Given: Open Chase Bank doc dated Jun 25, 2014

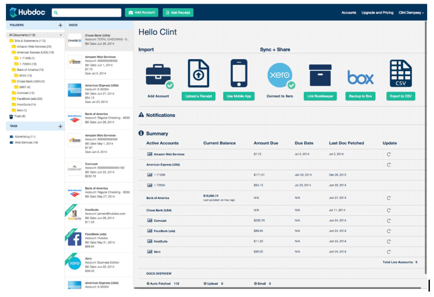Looking at the screenshot, I should [x=99, y=40].
